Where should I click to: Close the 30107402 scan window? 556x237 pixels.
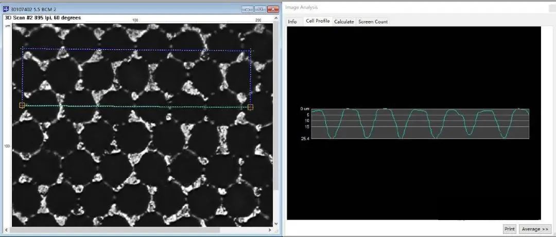click(273, 9)
